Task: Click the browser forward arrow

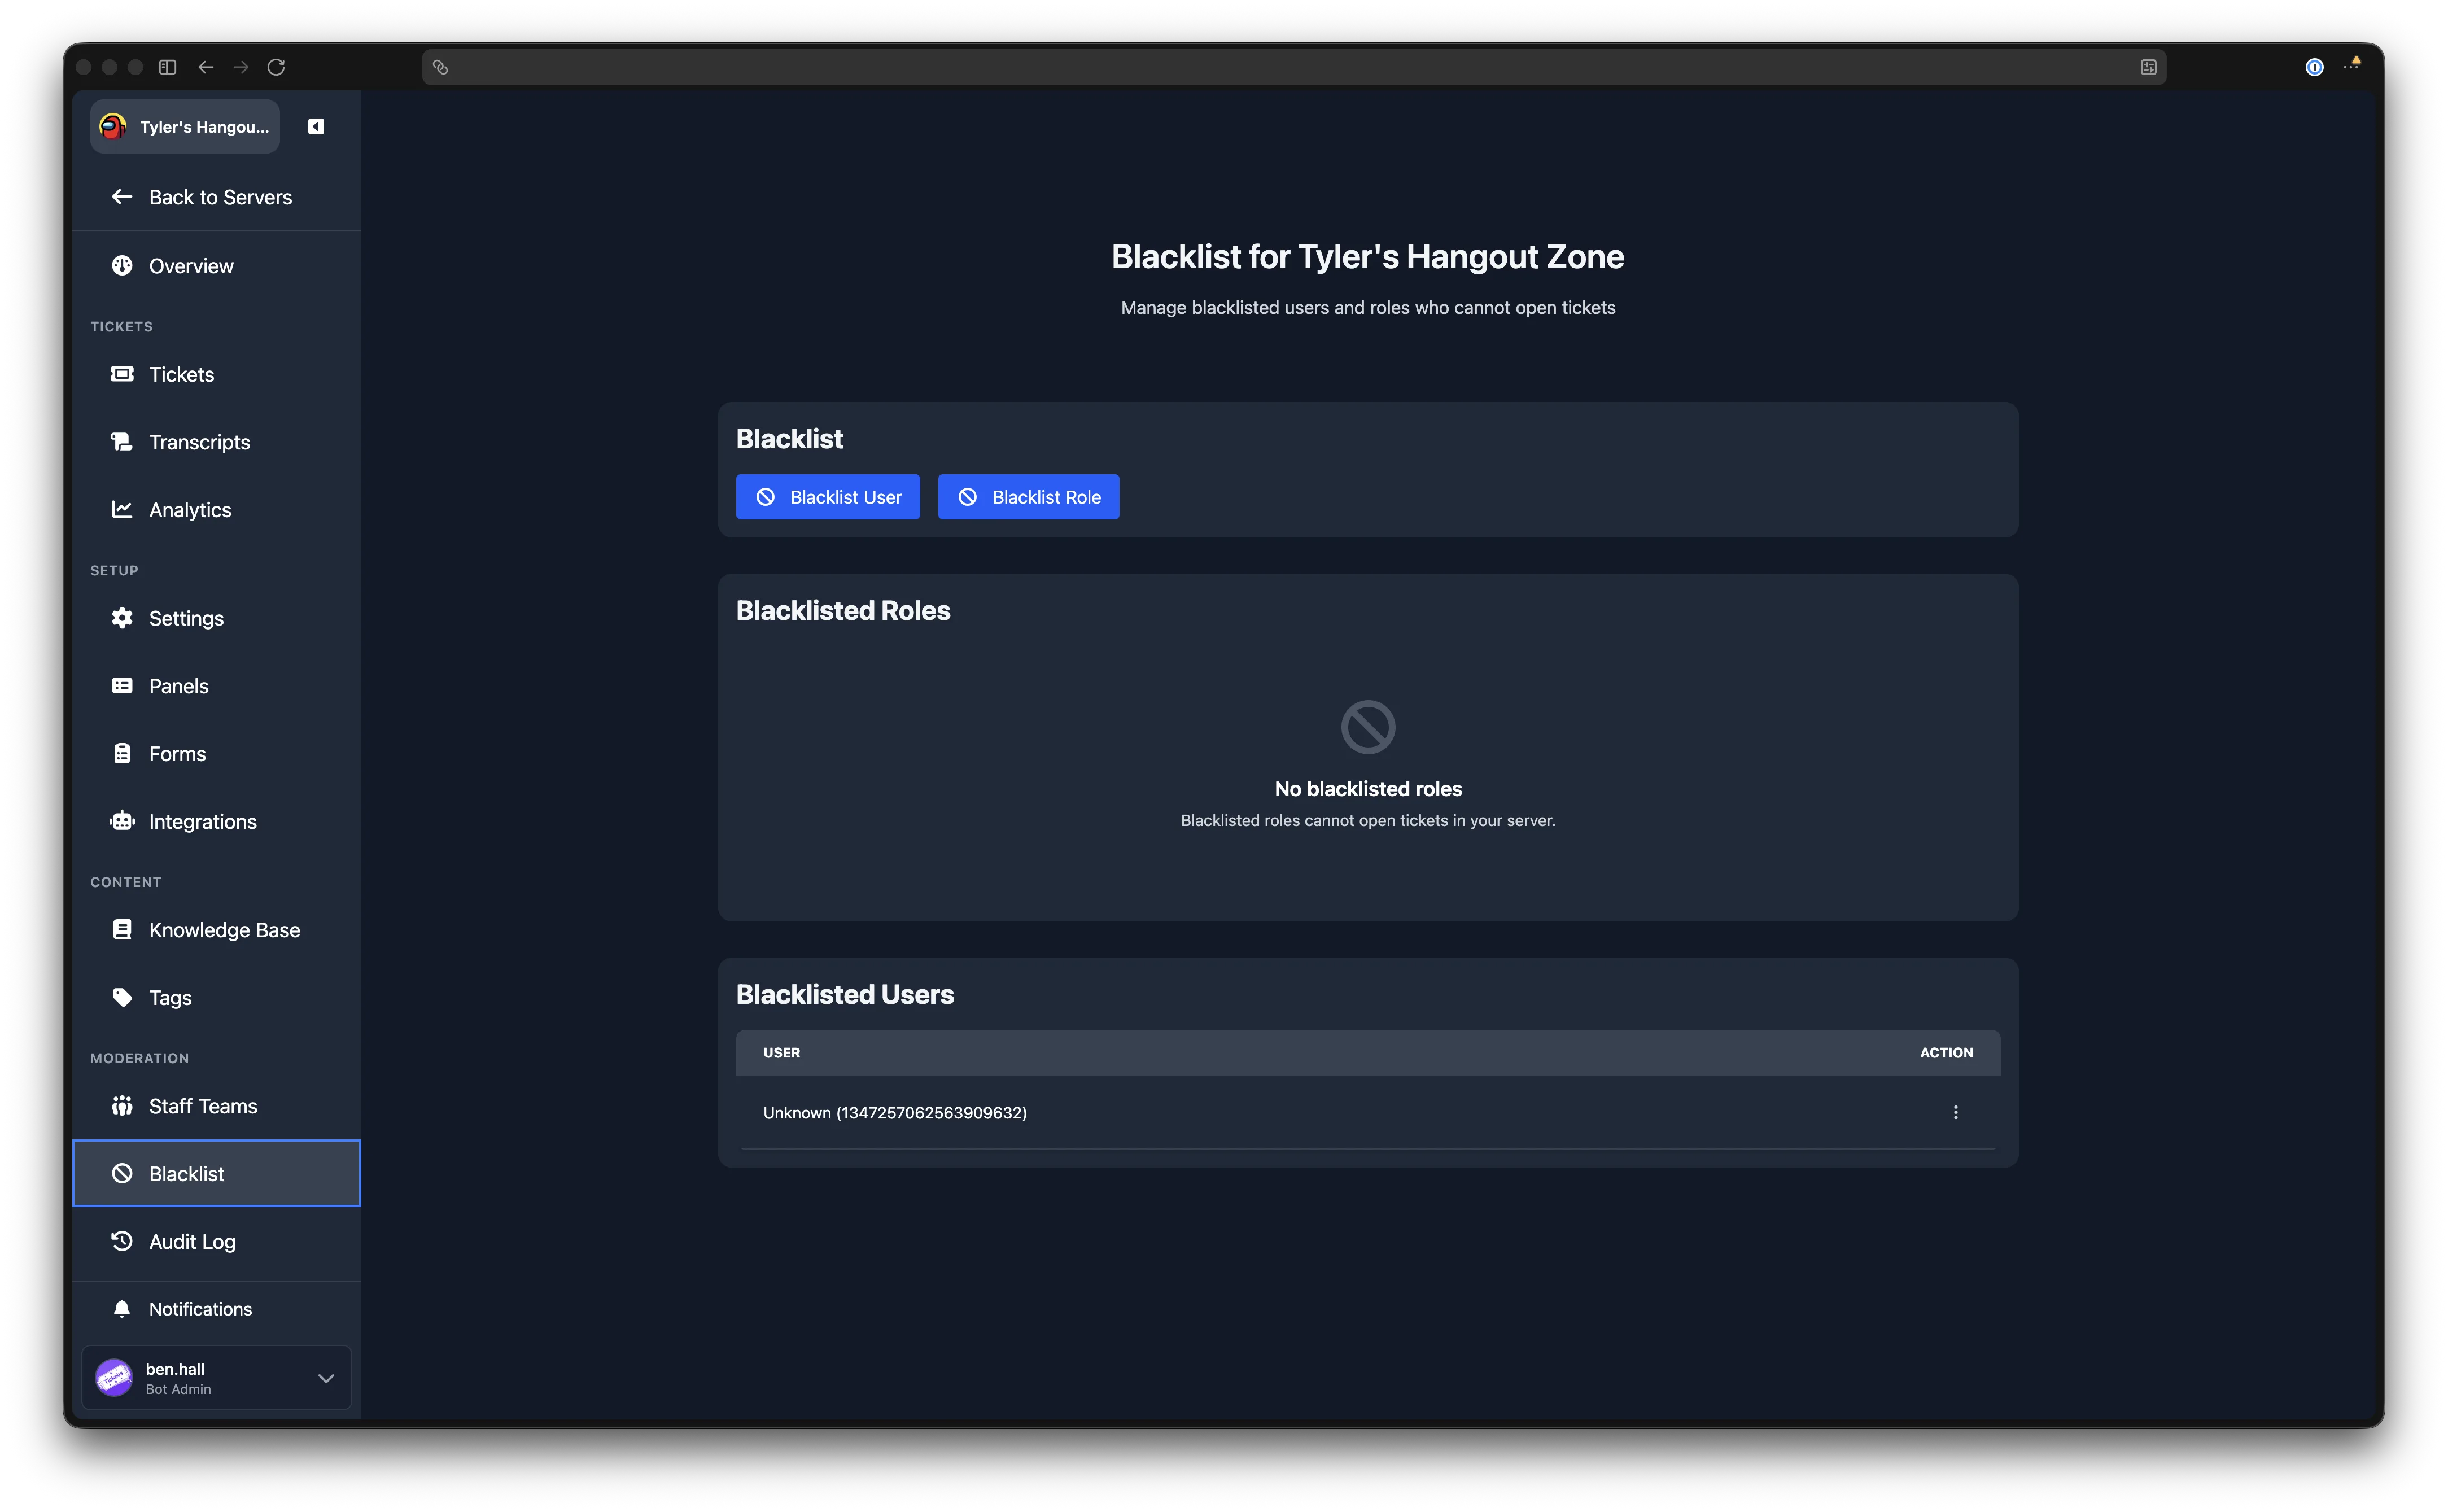Action: (241, 67)
